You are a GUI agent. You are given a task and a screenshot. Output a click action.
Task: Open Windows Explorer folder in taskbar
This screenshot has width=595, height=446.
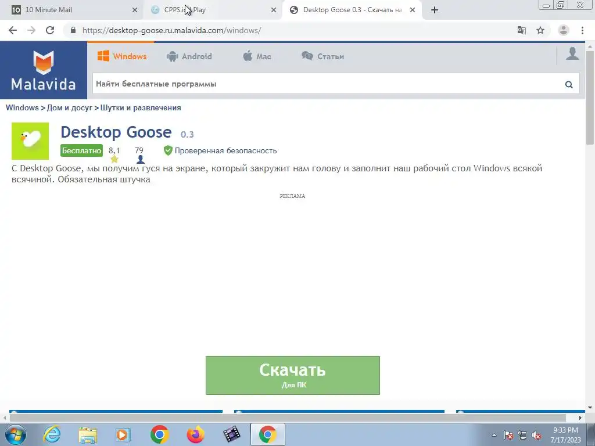(87, 434)
